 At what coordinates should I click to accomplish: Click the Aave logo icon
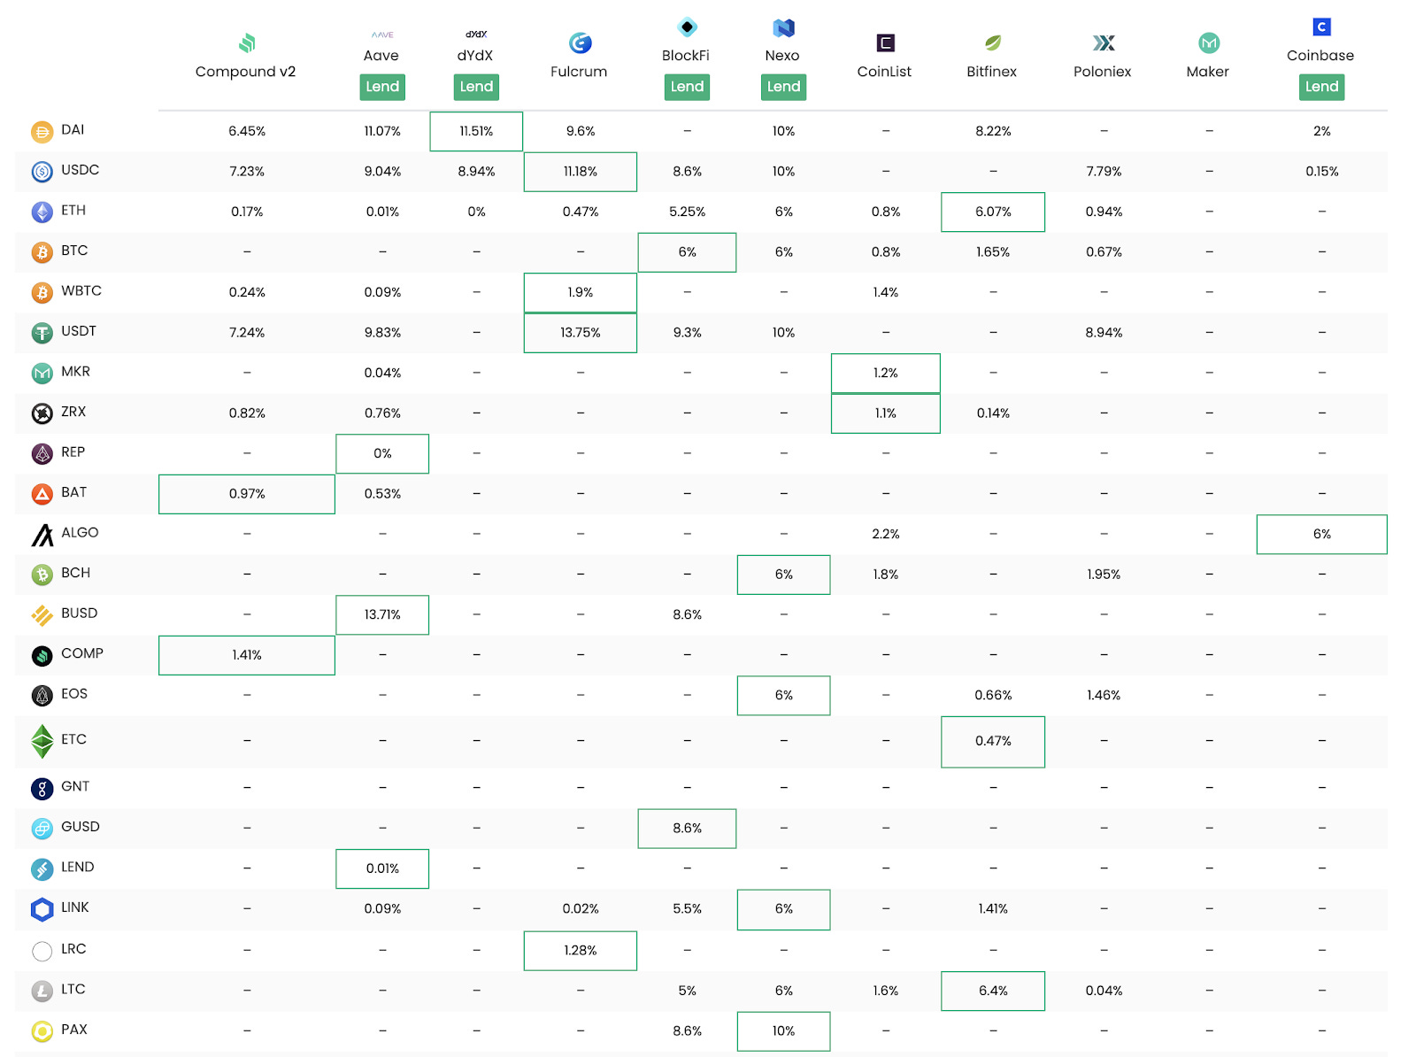tap(382, 35)
